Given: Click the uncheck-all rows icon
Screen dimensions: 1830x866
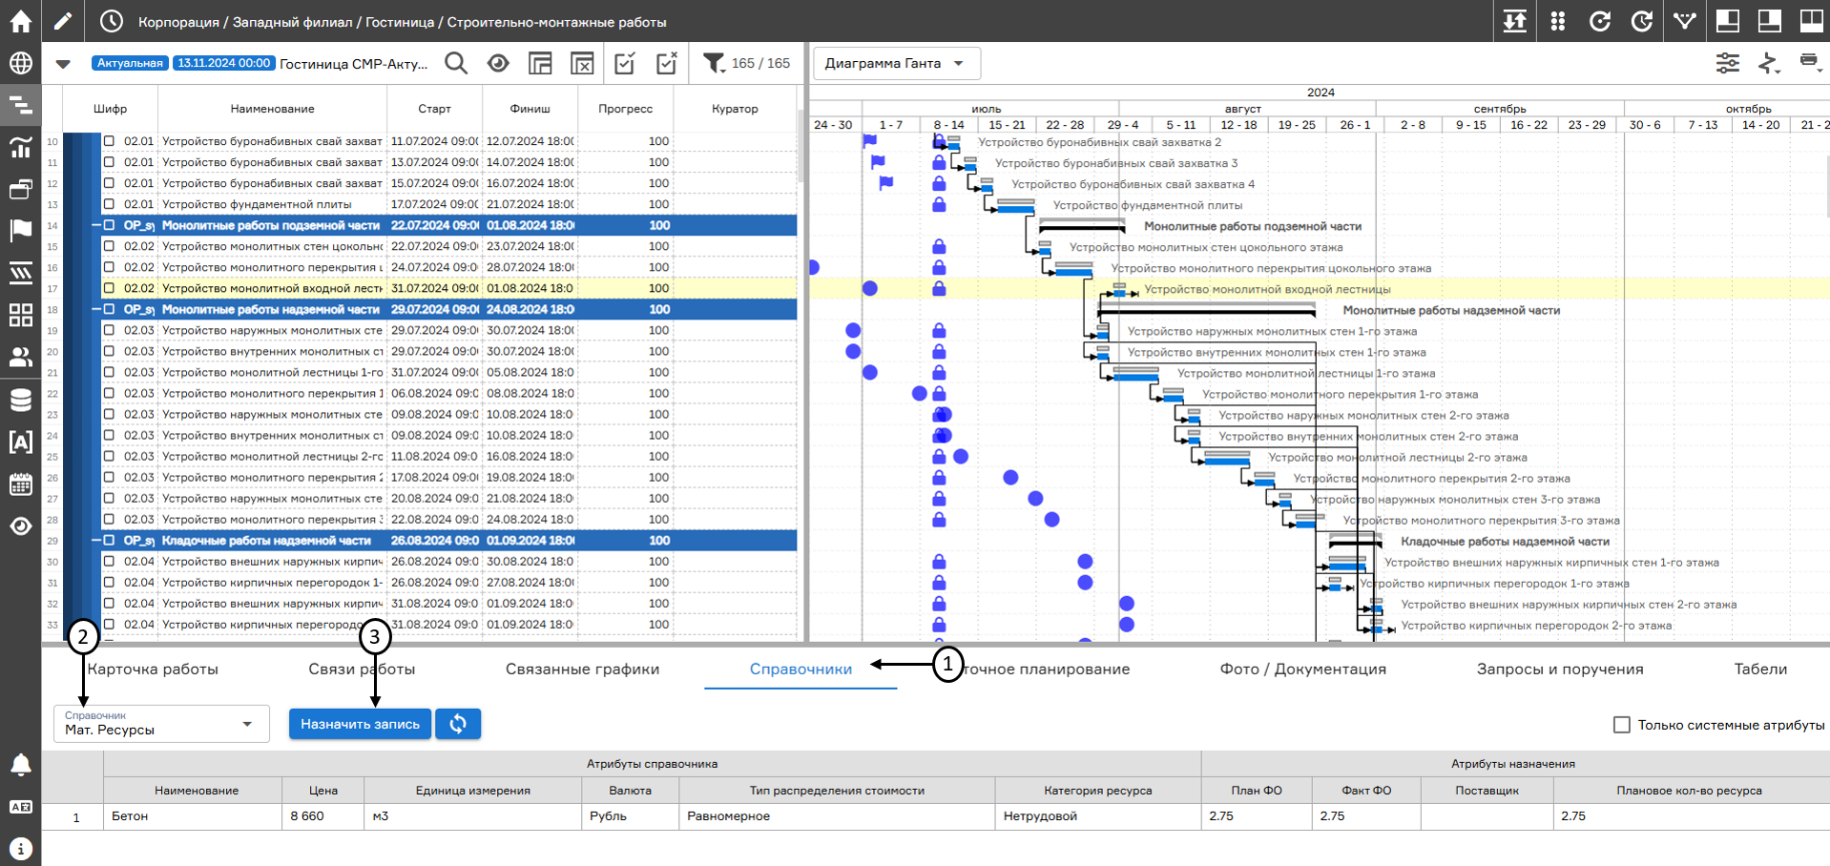Looking at the screenshot, I should (x=667, y=63).
